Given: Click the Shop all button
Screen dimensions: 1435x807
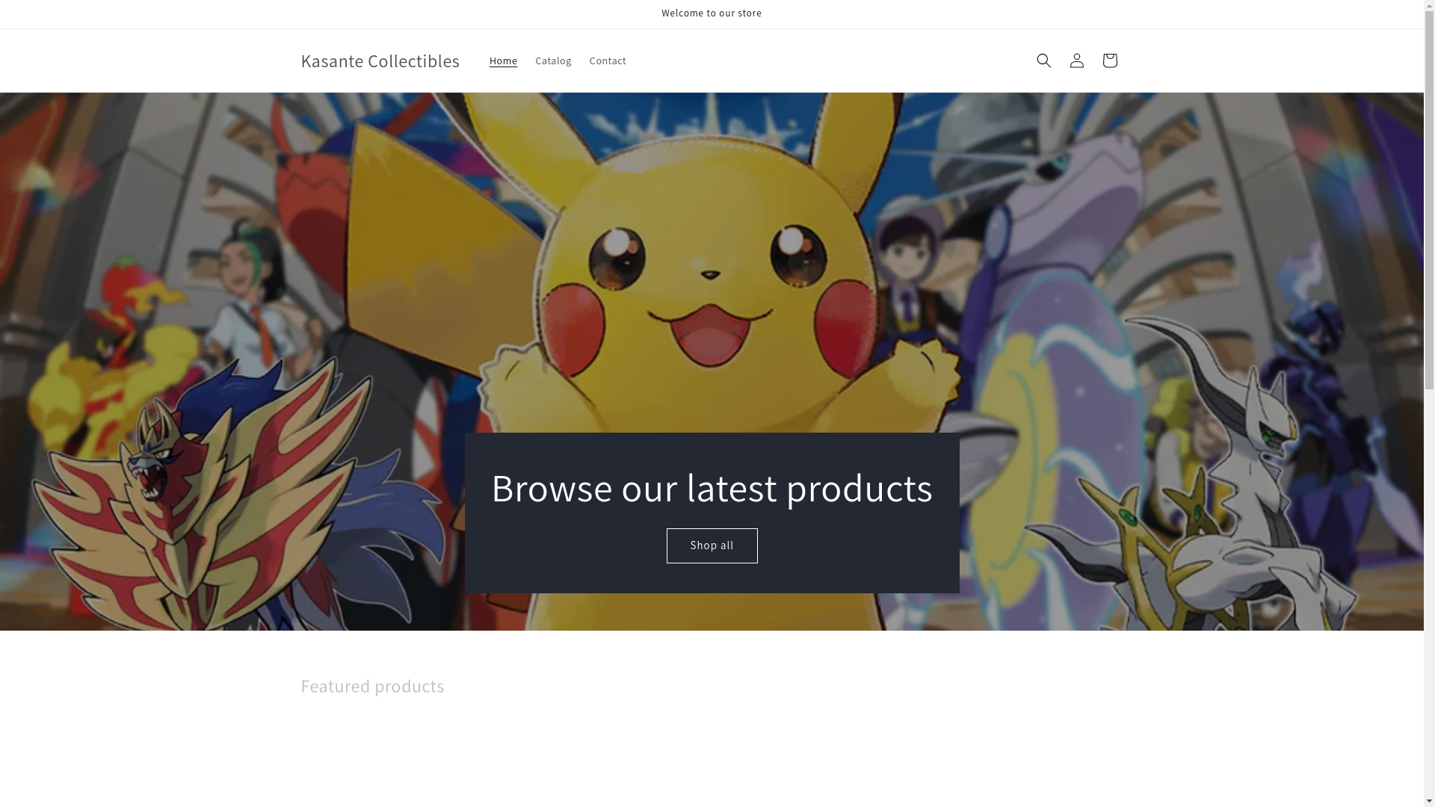Looking at the screenshot, I should point(712,545).
